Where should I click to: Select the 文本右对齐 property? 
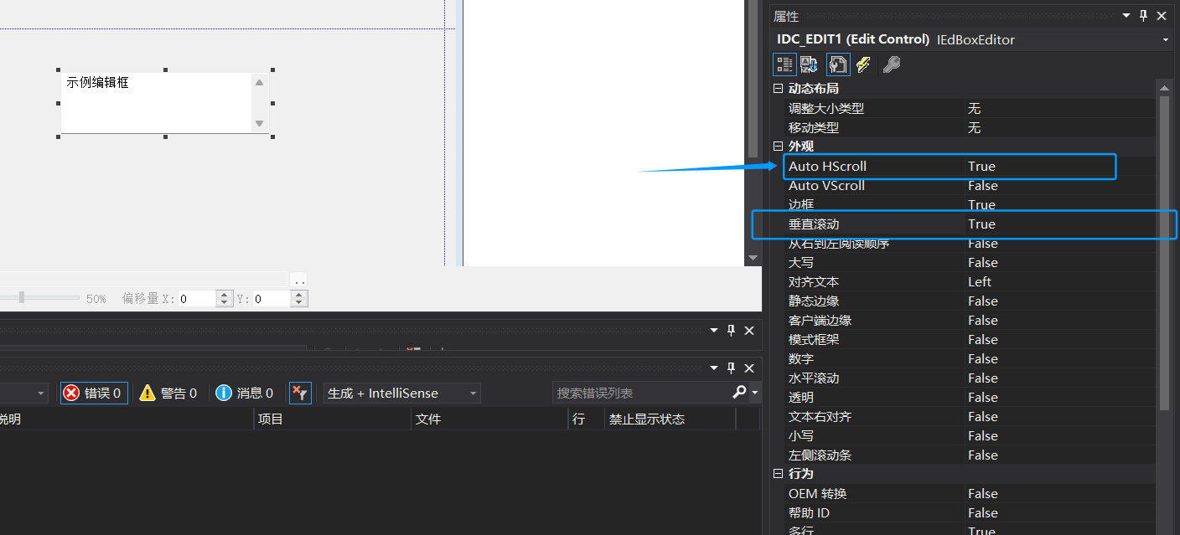(x=970, y=416)
